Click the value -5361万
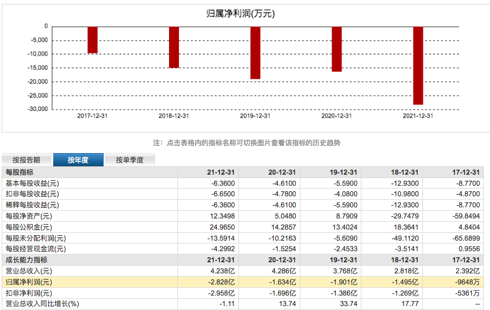Viewport: 490px width, 310px height. click(467, 293)
